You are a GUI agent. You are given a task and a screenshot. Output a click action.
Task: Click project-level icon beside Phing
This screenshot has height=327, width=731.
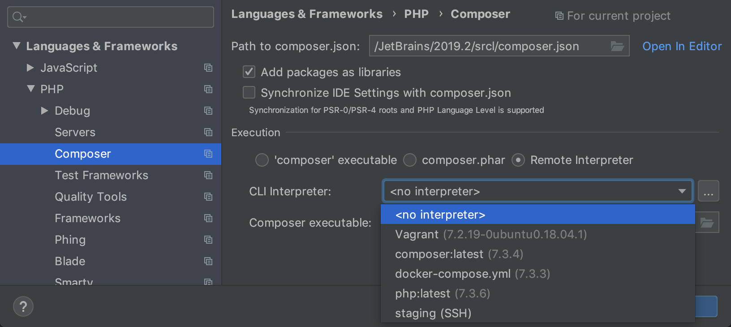coord(208,240)
